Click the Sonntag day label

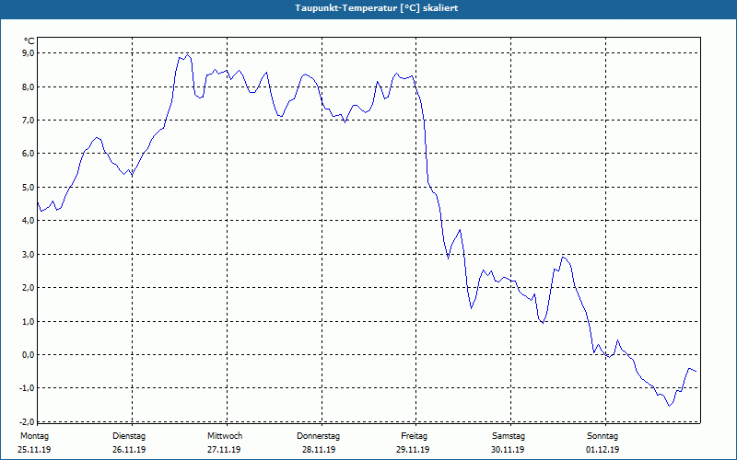[602, 436]
